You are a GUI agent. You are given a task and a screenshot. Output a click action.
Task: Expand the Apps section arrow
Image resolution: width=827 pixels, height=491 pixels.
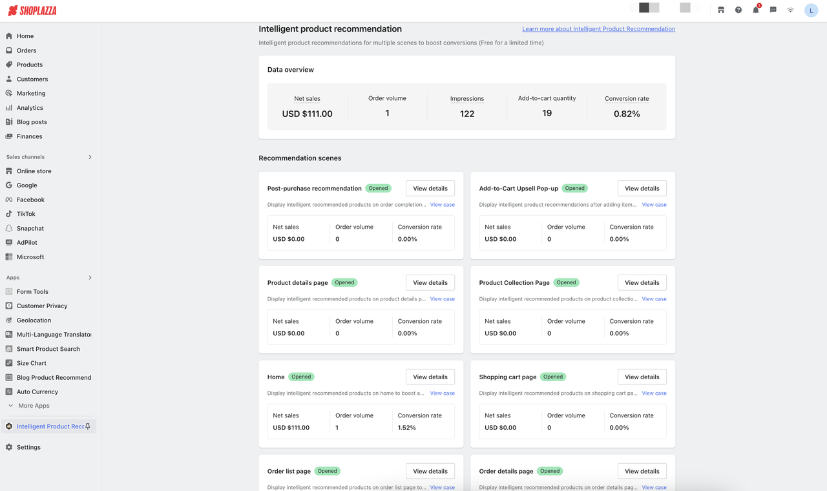coord(90,278)
